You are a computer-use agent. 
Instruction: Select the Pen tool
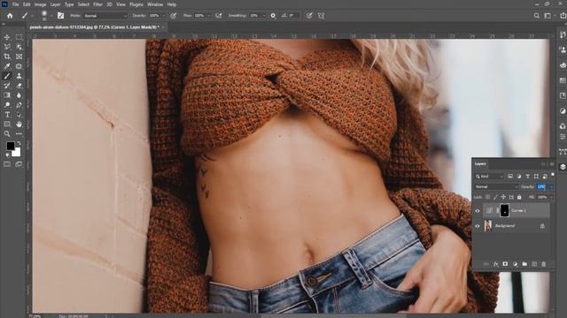point(19,105)
